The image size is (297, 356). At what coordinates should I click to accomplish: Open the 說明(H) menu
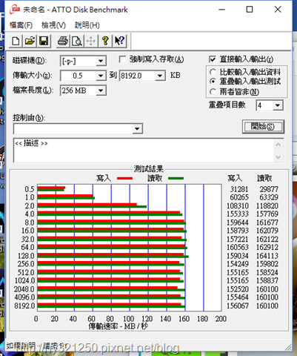click(87, 25)
